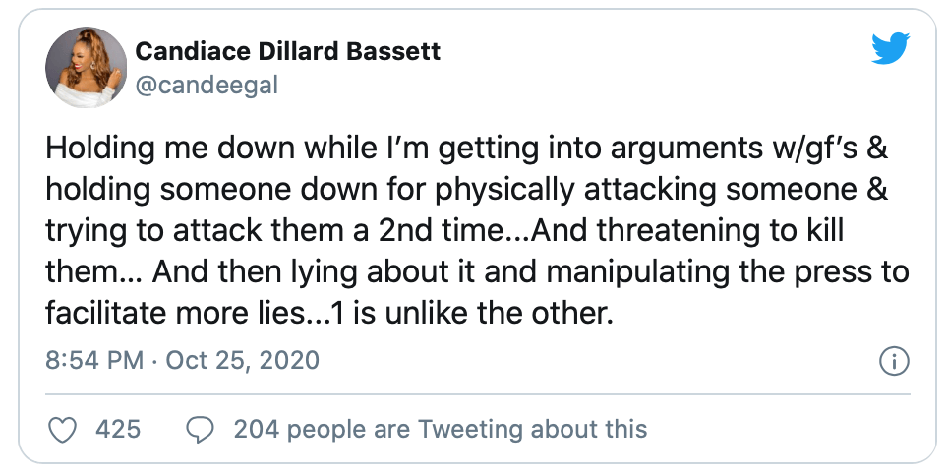Click the words "threatening to kill" in tweet

pyautogui.click(x=721, y=230)
